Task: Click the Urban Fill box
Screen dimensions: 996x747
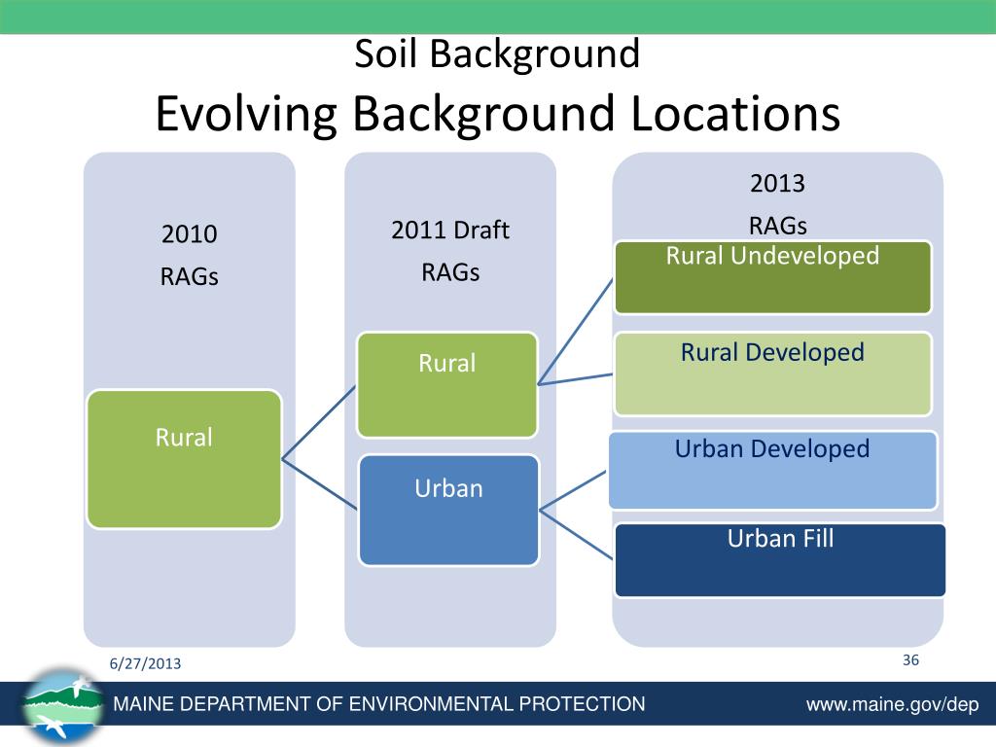Action: (780, 560)
